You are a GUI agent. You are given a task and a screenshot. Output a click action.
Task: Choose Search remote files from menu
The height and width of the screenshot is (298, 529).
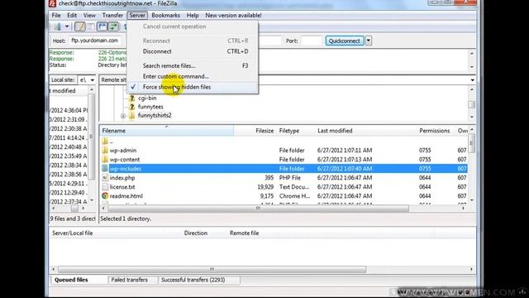tap(193, 65)
